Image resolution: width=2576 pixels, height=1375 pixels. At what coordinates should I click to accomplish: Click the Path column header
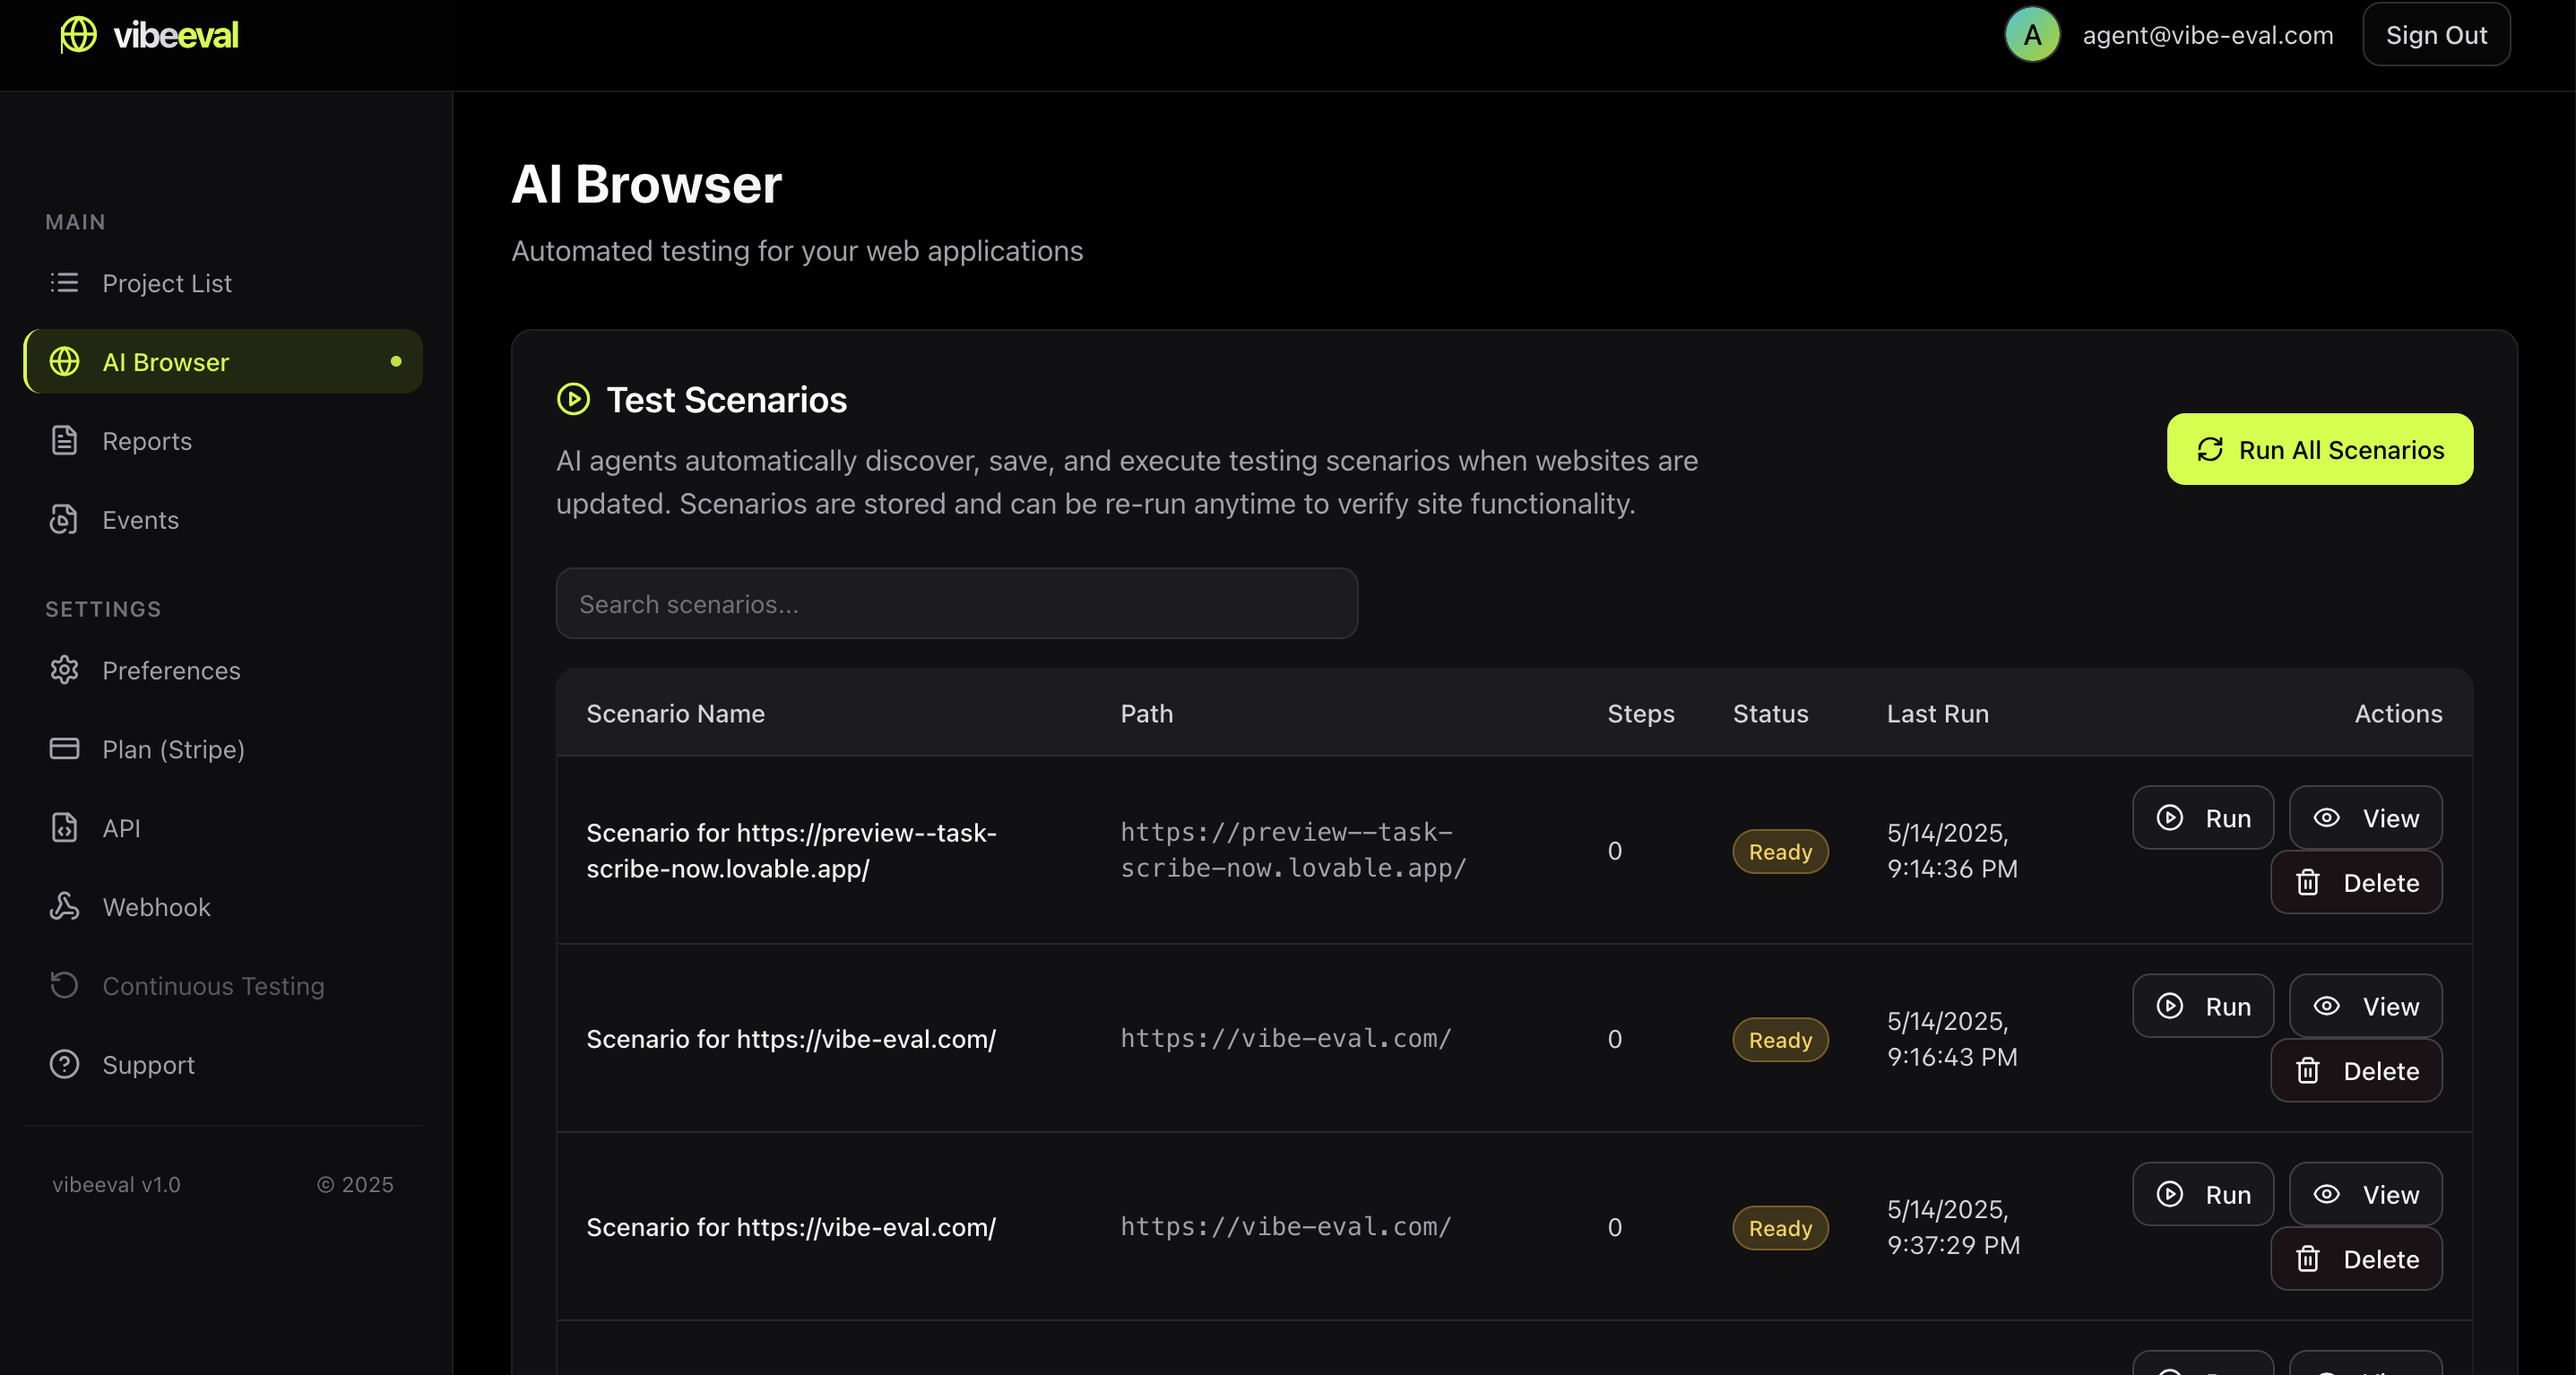click(1146, 714)
